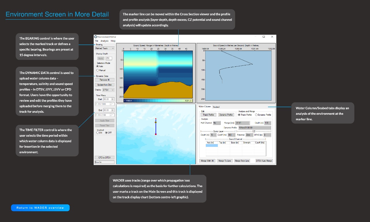Switch to the Water Column tab
This screenshot has width=370, height=222.
pos(205,107)
